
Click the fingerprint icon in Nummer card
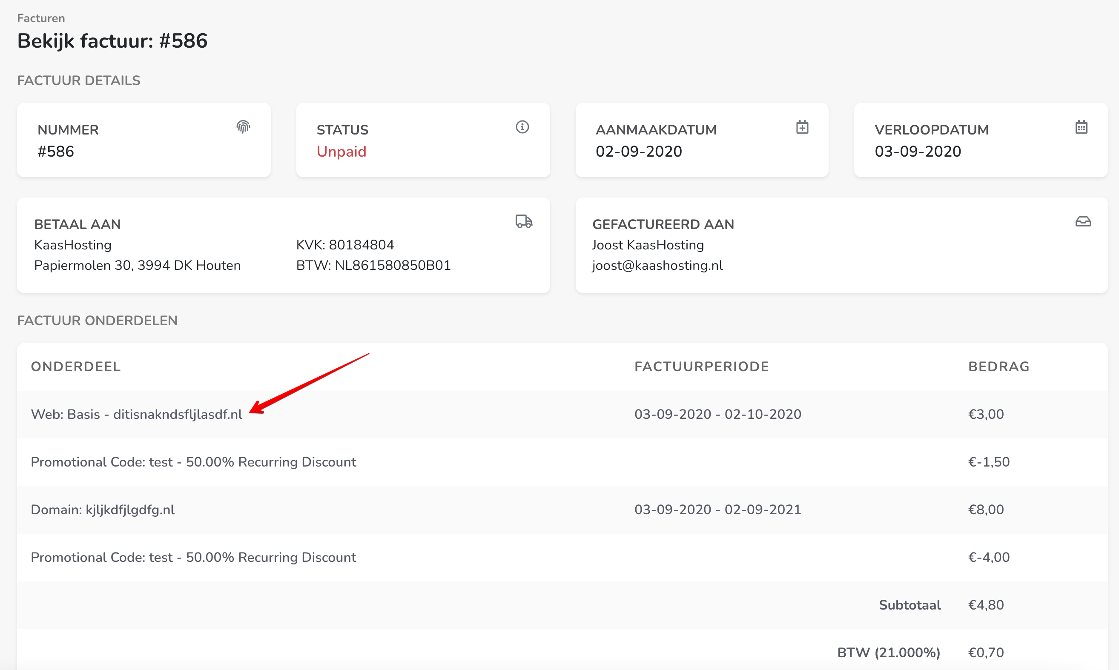243,127
